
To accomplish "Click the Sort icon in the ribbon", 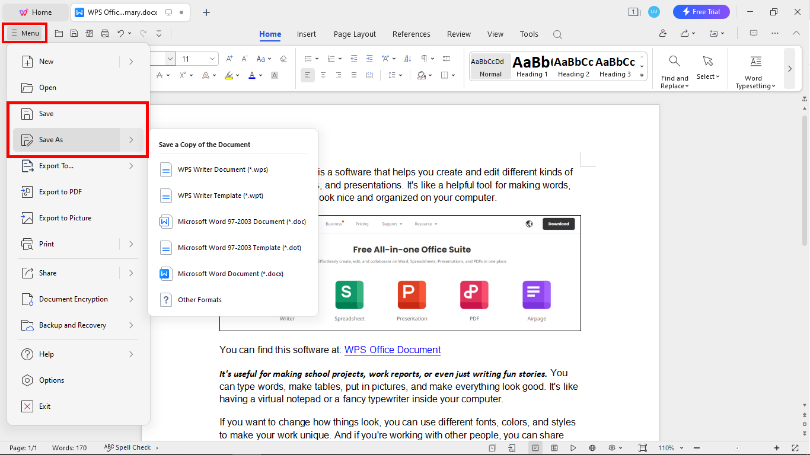I will tap(407, 59).
